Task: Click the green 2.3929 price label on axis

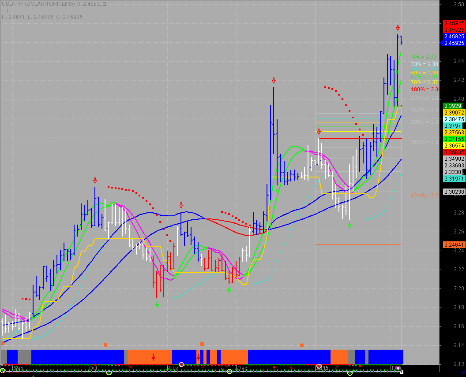Action: point(454,106)
